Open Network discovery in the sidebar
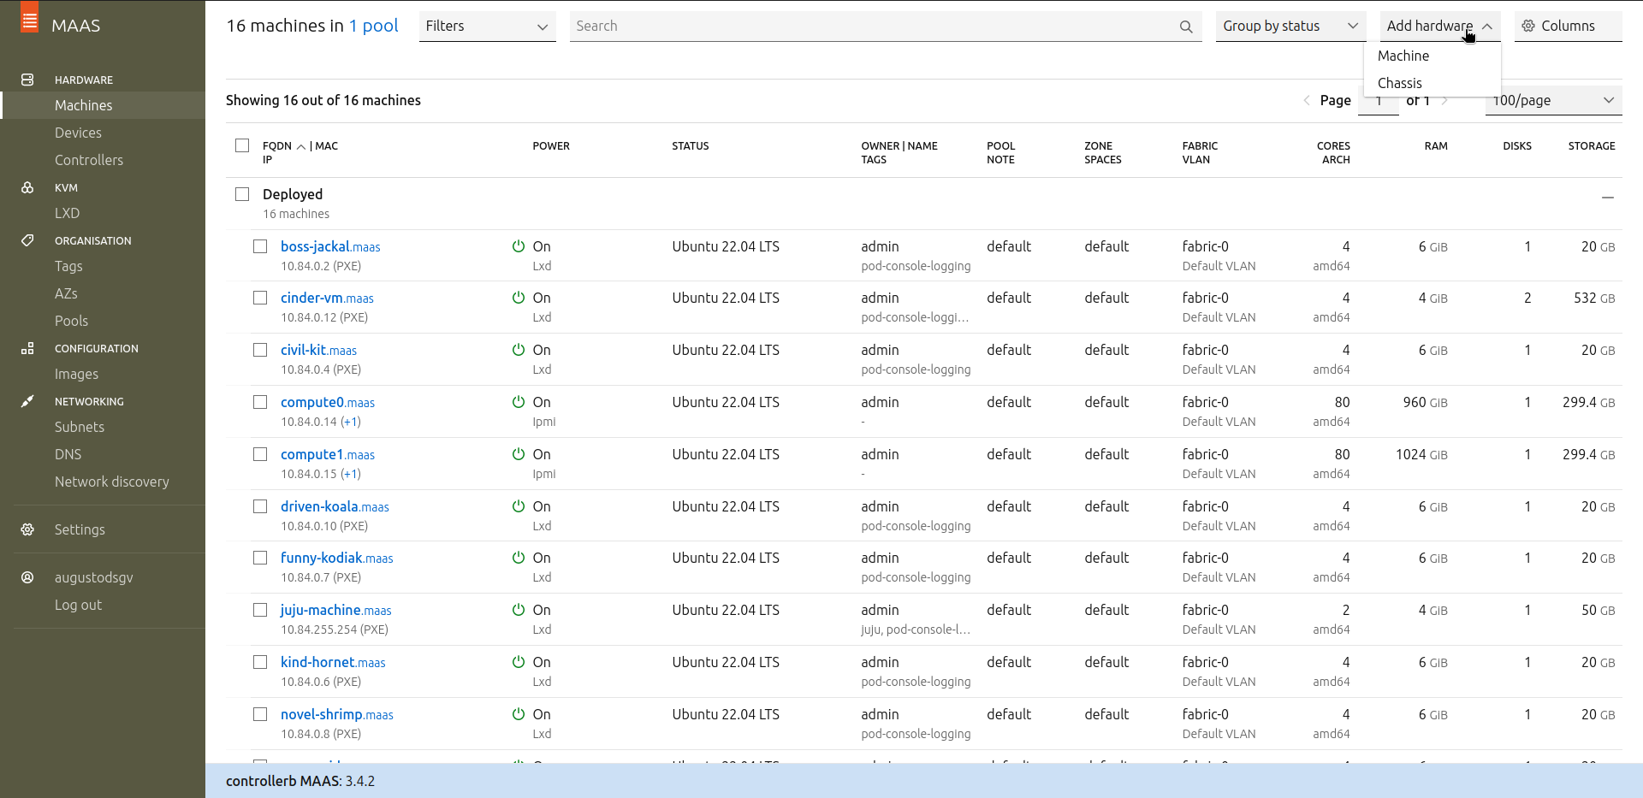The width and height of the screenshot is (1643, 798). coord(111,482)
